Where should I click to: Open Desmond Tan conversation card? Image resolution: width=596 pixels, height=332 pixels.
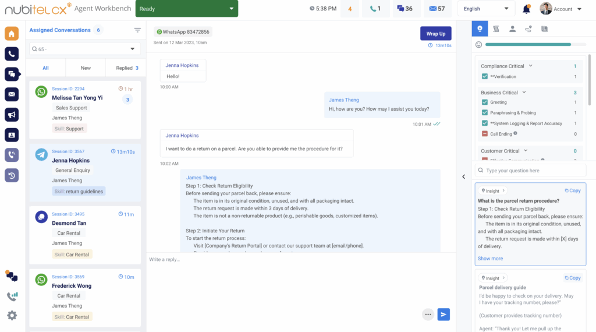click(x=85, y=235)
